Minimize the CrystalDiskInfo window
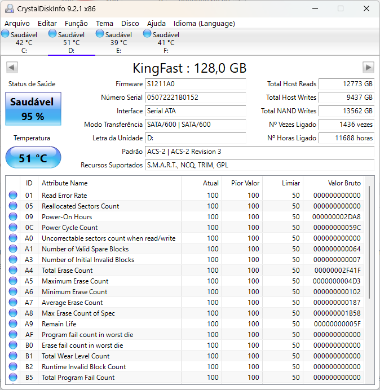380x390 pixels. pyautogui.click(x=315, y=8)
